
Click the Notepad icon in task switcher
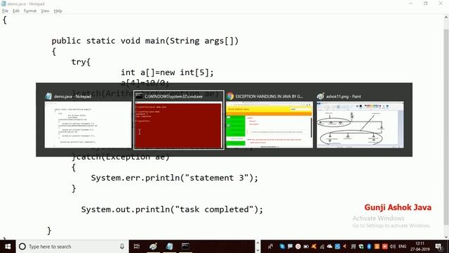(x=48, y=96)
